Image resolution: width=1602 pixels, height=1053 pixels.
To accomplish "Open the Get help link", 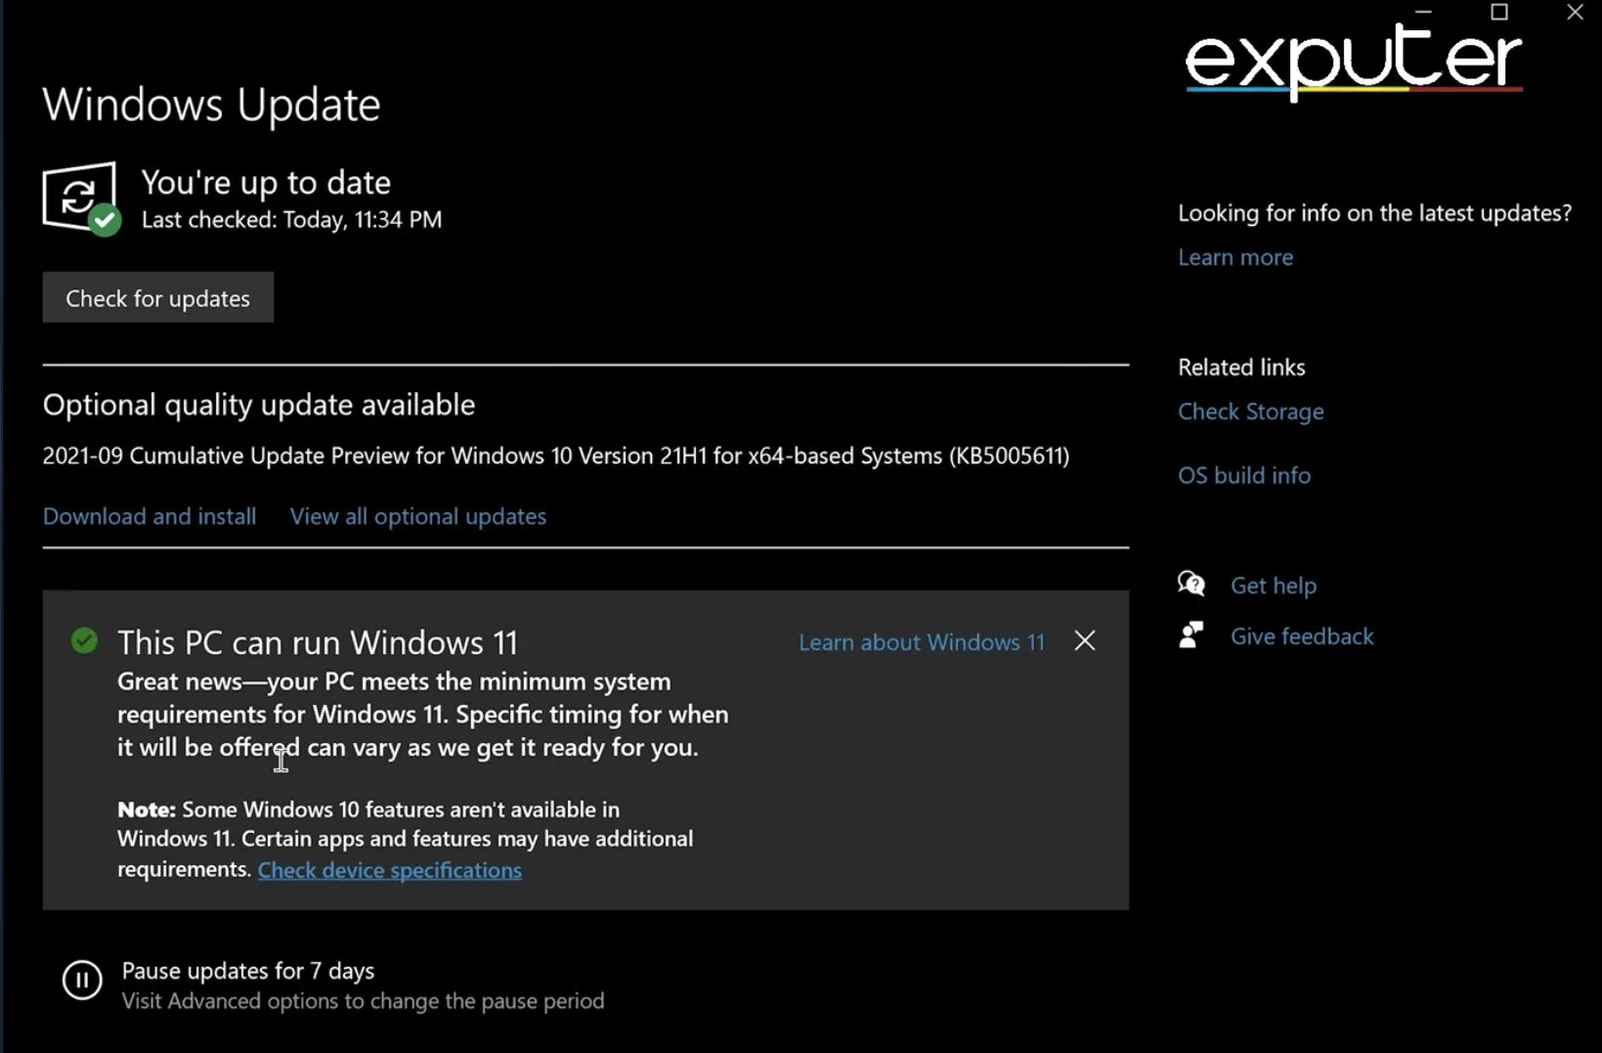I will [1274, 586].
